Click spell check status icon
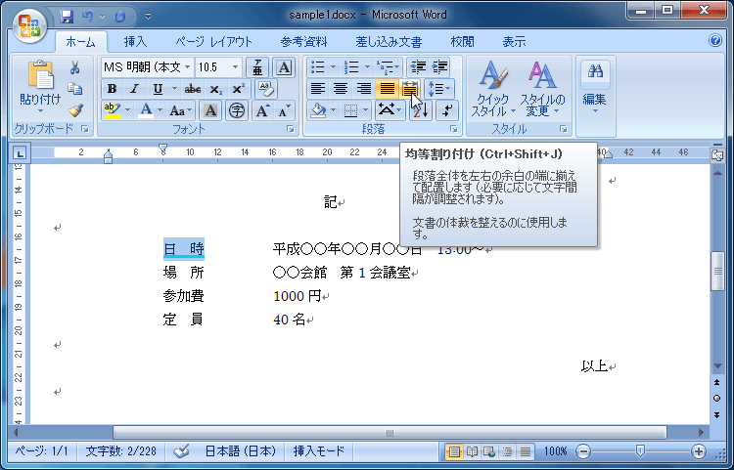The image size is (734, 470). [x=181, y=450]
